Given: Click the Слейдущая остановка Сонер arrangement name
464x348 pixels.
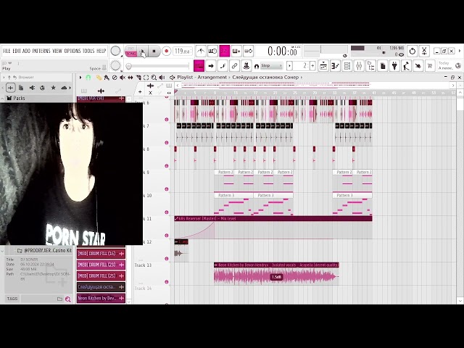Looking at the screenshot, I should coord(265,78).
